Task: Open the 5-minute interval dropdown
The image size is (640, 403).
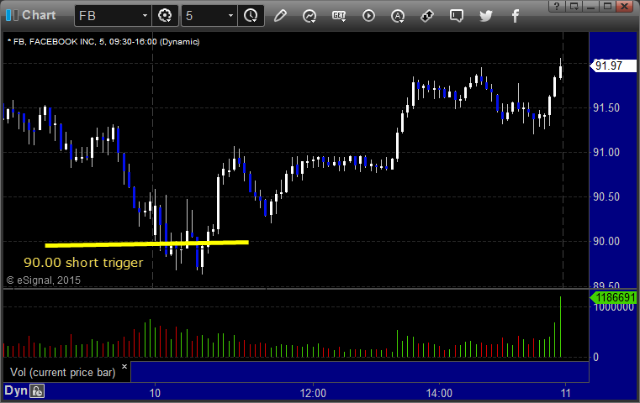Action: (209, 16)
